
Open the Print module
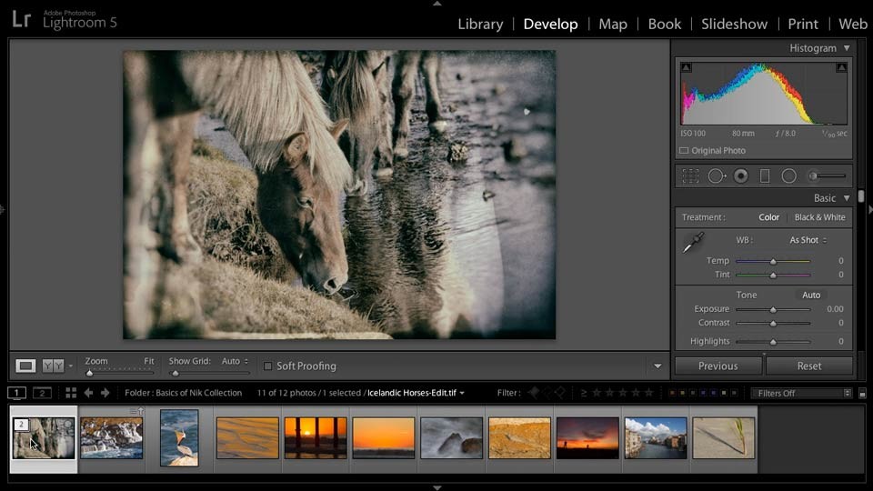[803, 24]
